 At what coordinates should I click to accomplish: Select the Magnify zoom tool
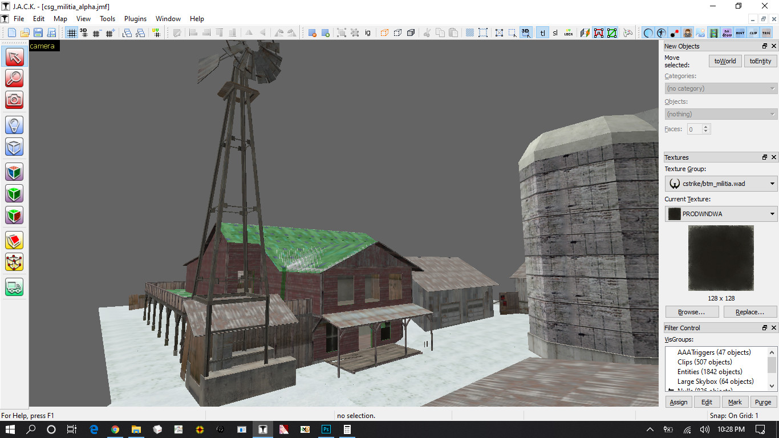tap(14, 78)
